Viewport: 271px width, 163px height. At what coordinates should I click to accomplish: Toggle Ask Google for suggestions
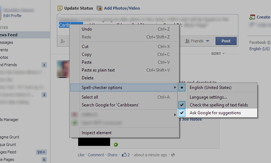[x=217, y=113]
